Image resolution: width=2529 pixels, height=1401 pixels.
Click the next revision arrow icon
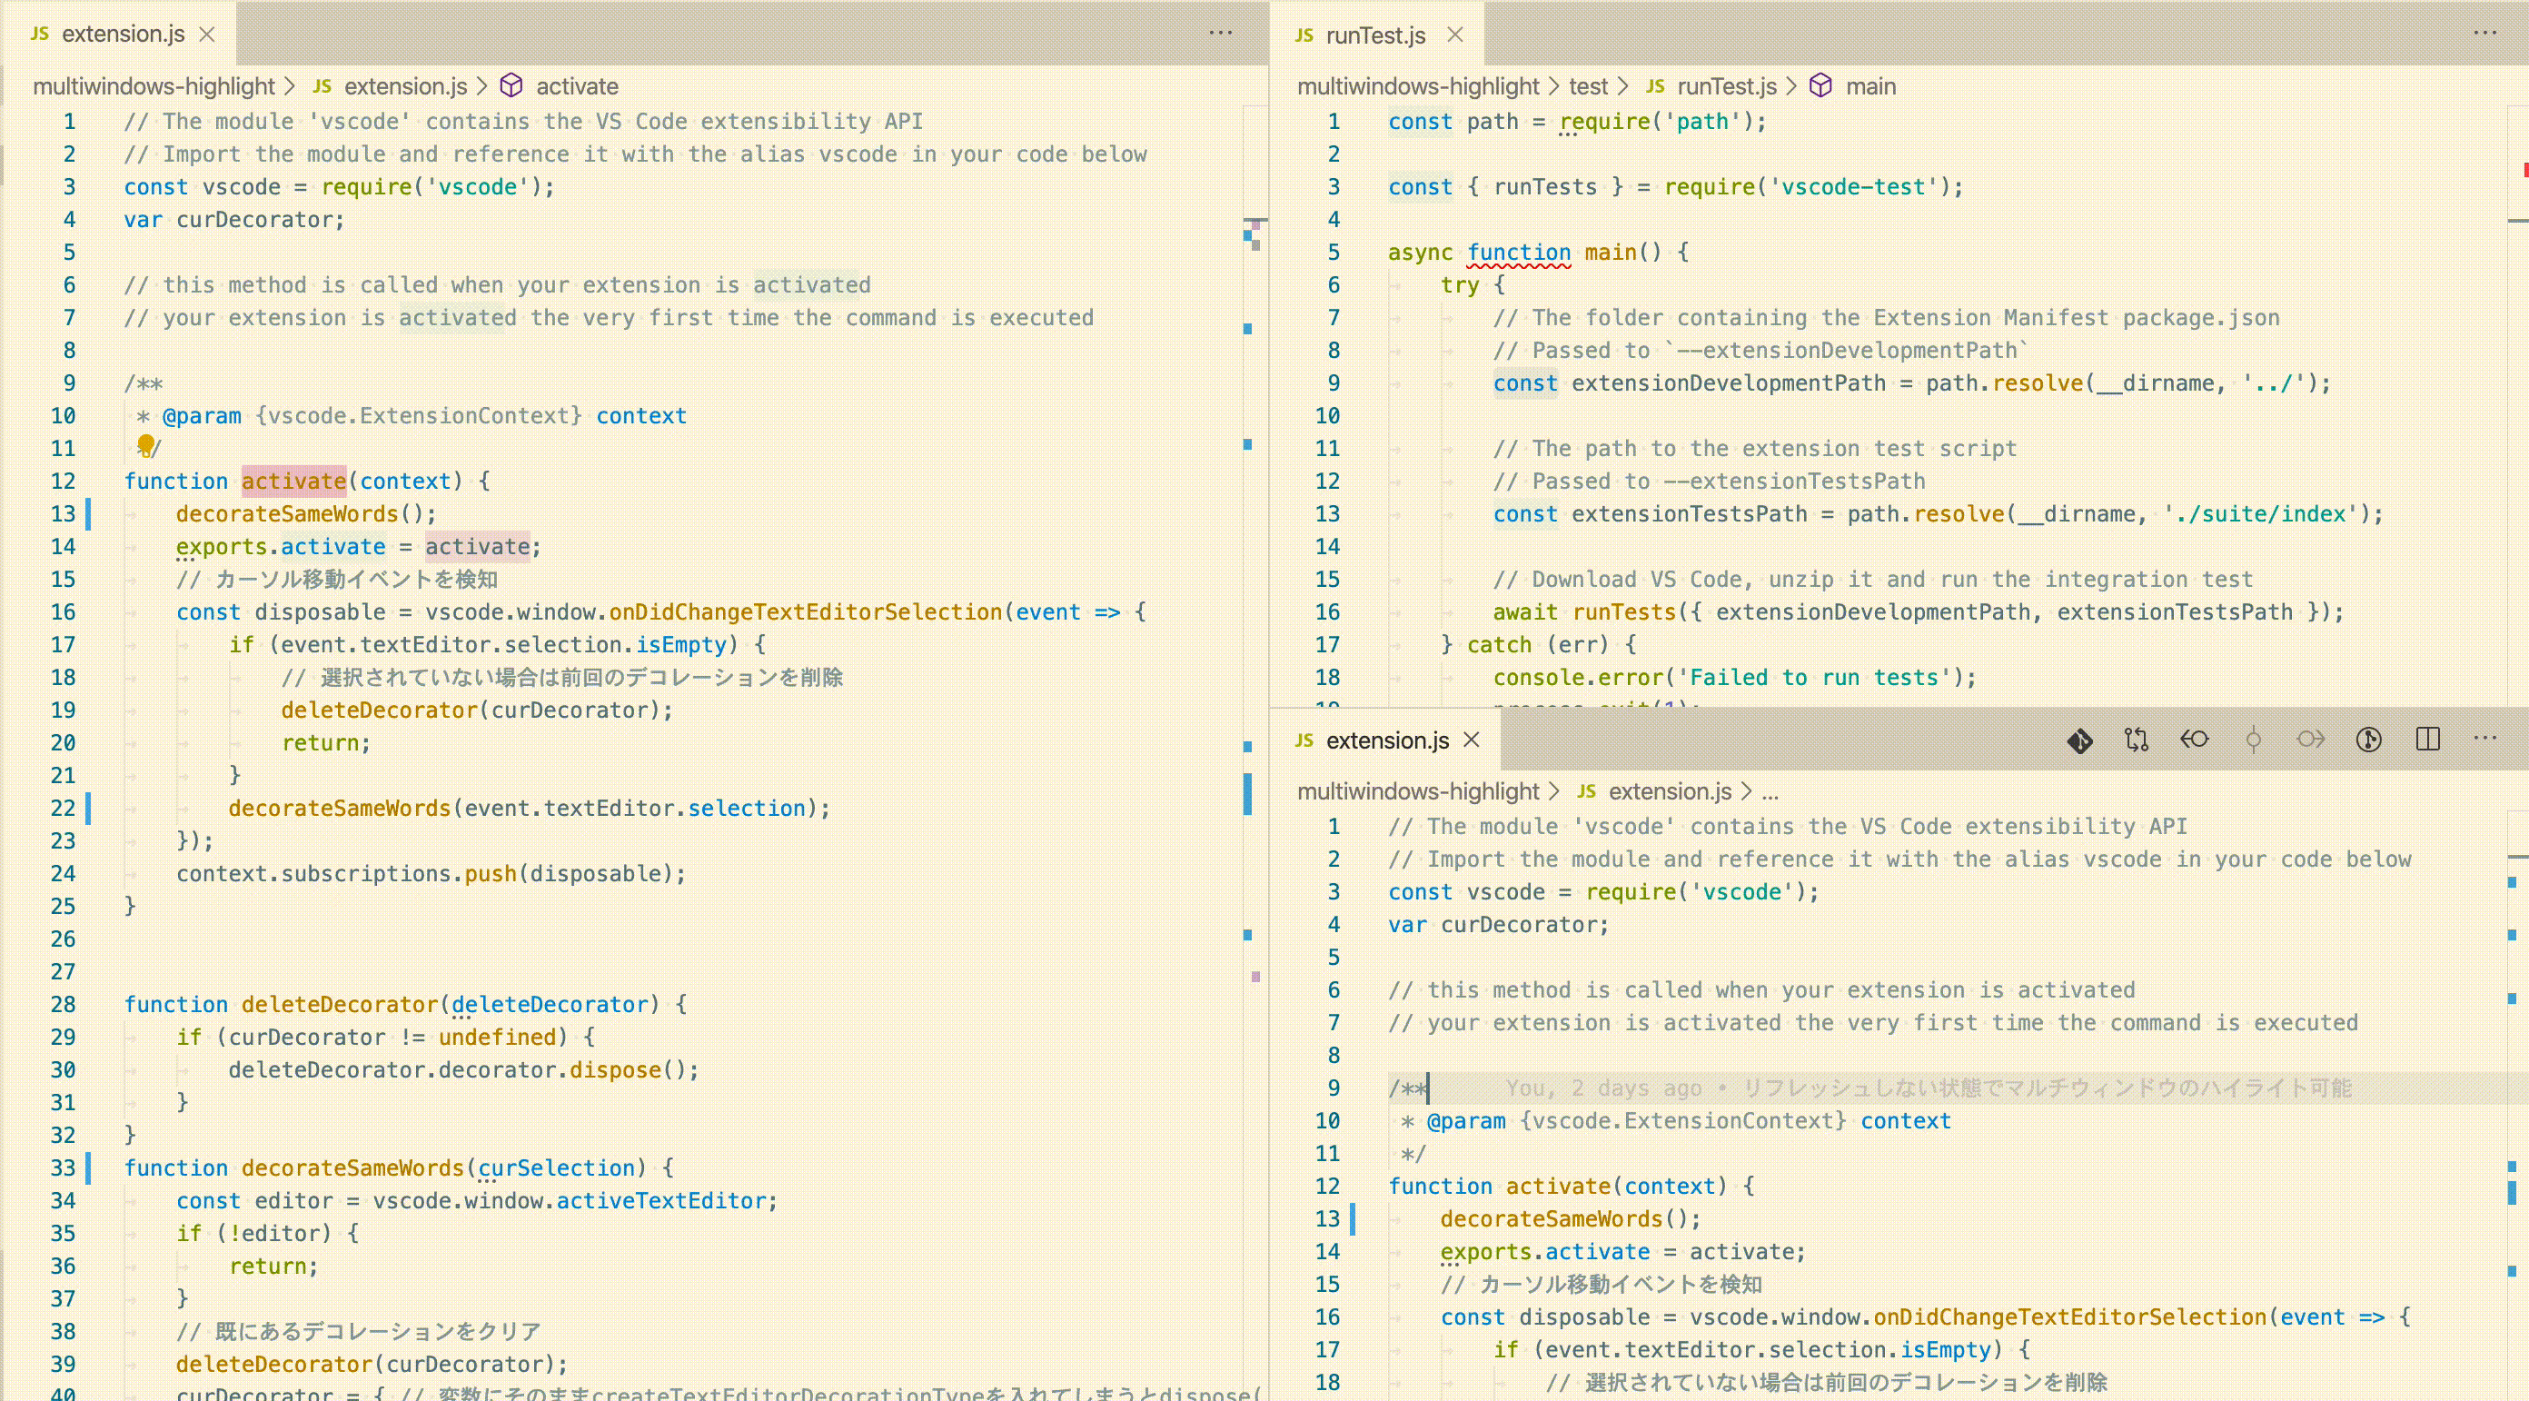point(2310,740)
